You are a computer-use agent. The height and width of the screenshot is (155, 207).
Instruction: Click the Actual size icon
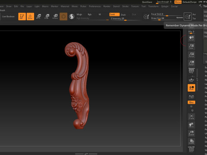pyautogui.click(x=191, y=55)
